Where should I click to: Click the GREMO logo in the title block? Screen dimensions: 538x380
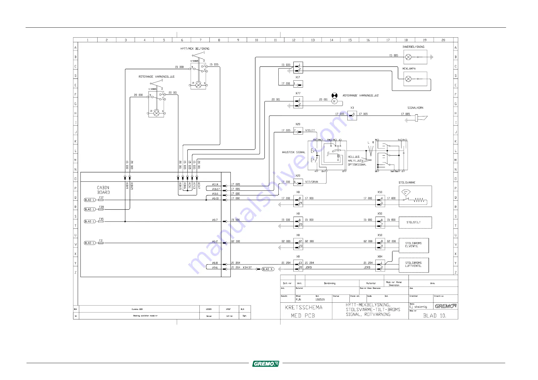pos(446,306)
